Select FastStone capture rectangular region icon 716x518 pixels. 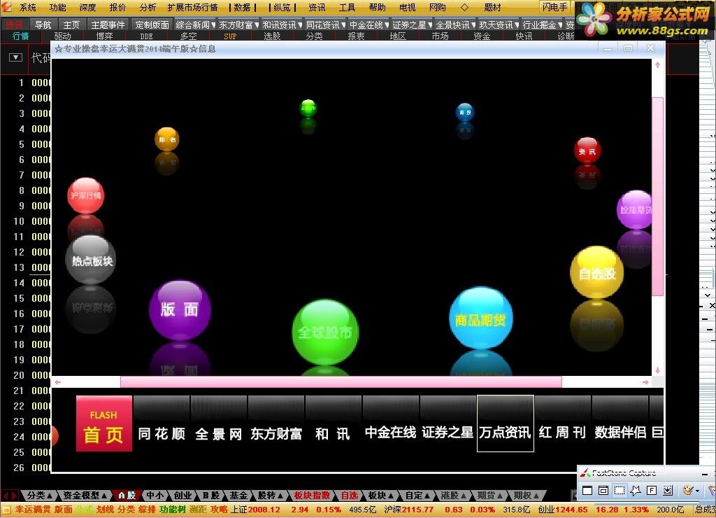tap(620, 491)
